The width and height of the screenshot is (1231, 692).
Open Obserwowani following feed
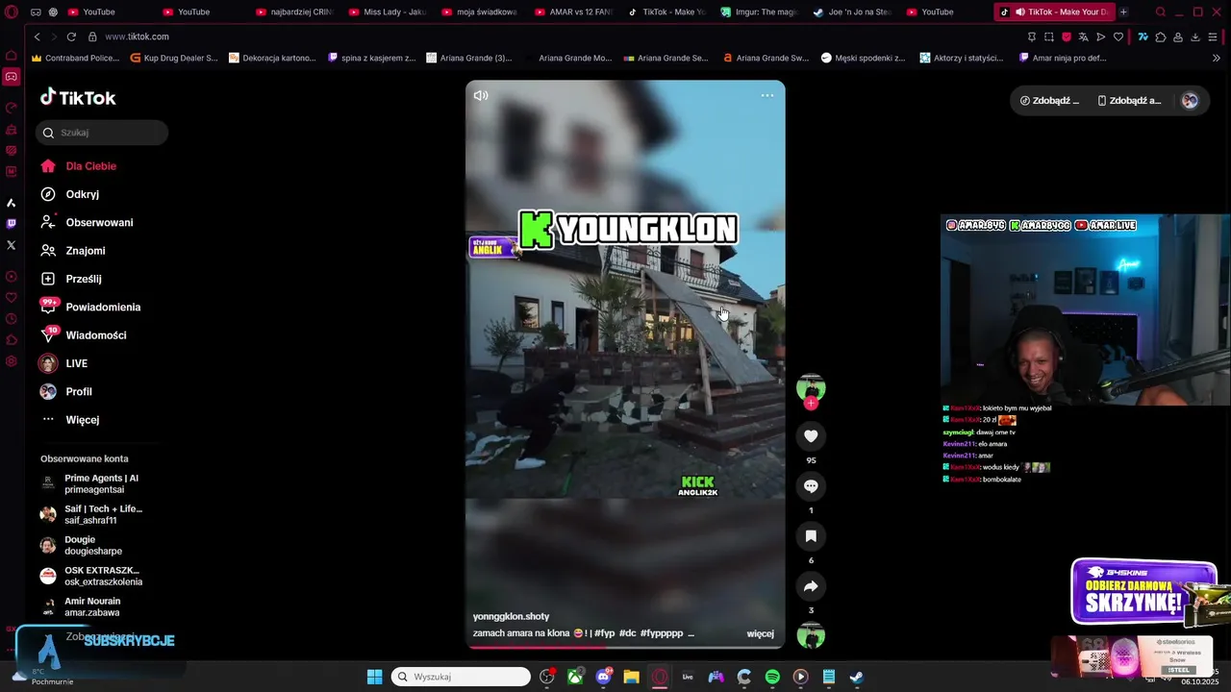[87, 222]
